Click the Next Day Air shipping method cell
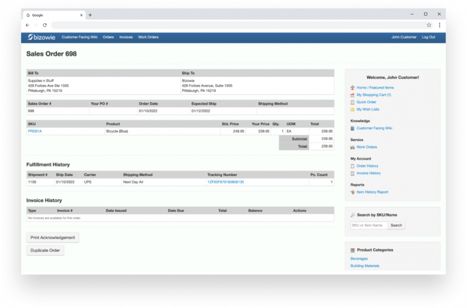The image size is (467, 308). tap(164, 182)
